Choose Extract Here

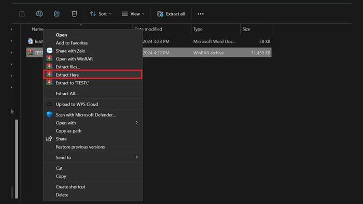pyautogui.click(x=93, y=75)
